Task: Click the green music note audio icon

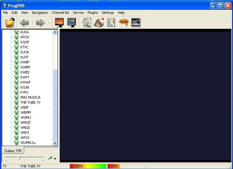Action: click(50, 158)
